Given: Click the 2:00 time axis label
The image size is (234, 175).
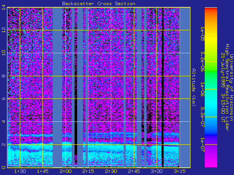Looking at the screenshot, I should pyautogui.click(x=66, y=171).
